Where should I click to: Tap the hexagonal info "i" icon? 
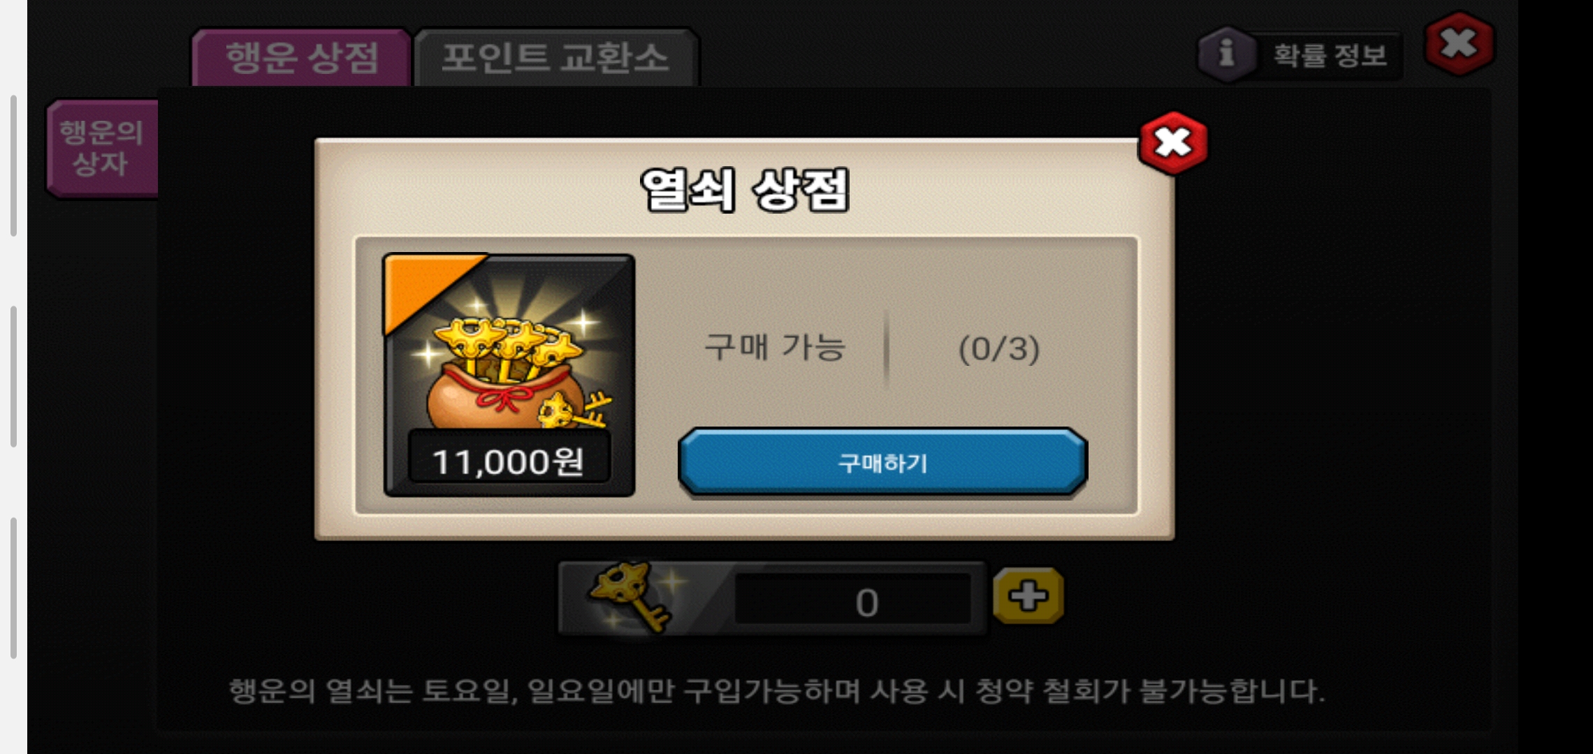click(x=1226, y=54)
